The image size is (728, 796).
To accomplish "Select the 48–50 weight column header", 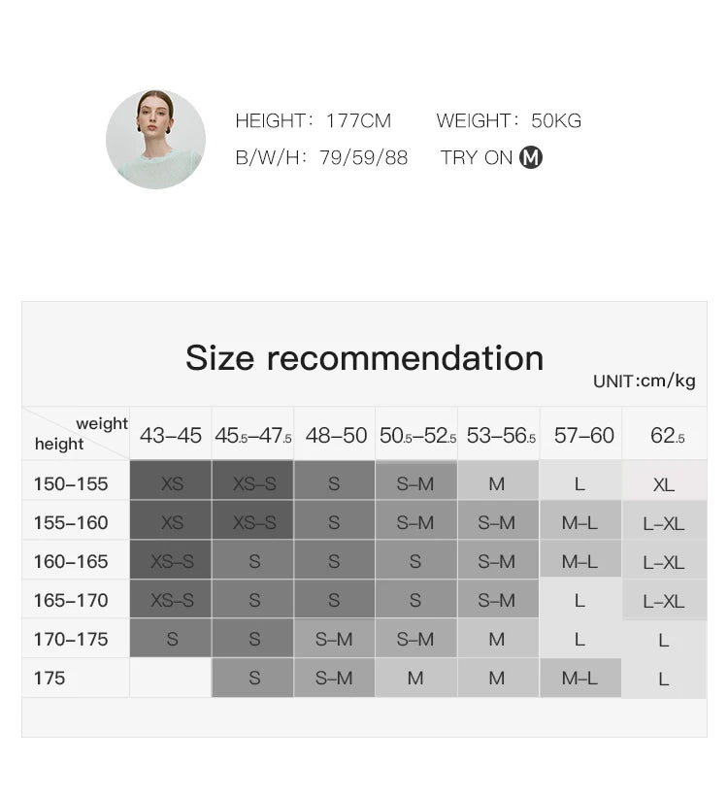I will point(336,436).
